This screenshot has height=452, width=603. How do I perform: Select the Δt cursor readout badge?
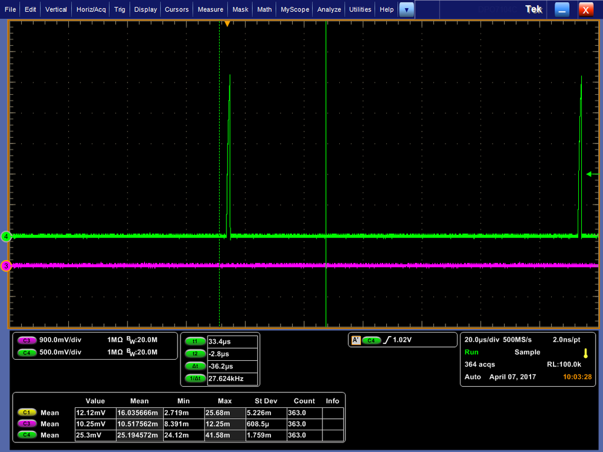point(195,366)
